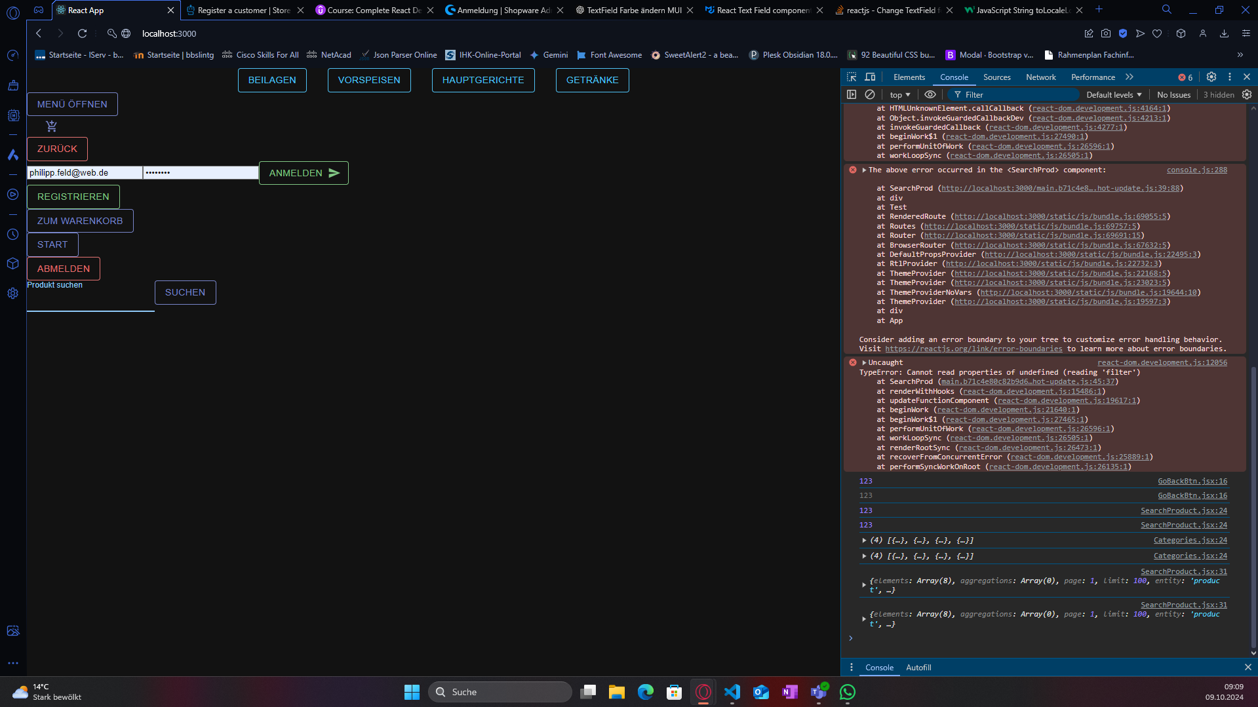The width and height of the screenshot is (1258, 707).
Task: Toggle the device toolbar icon in DevTools
Action: 871,77
